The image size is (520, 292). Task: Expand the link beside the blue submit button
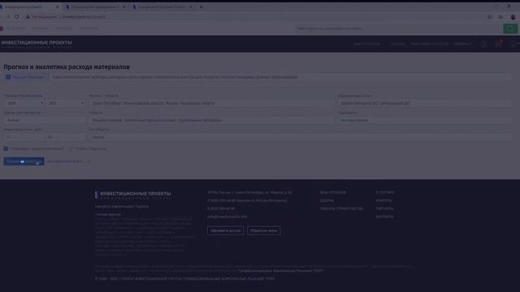[68, 161]
